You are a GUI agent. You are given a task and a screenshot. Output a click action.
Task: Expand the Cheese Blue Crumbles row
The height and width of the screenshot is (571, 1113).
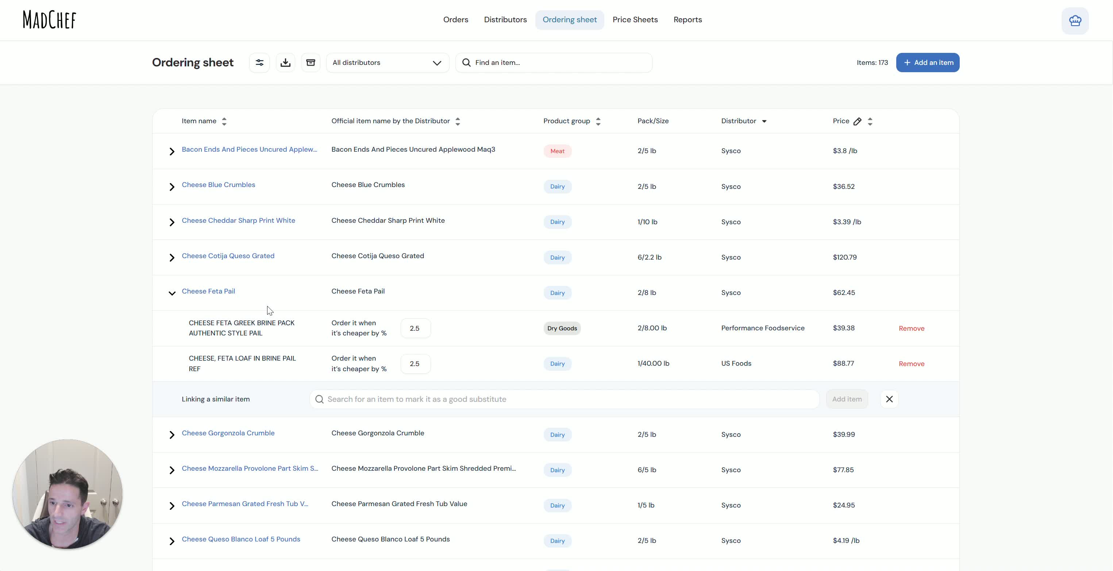tap(172, 187)
